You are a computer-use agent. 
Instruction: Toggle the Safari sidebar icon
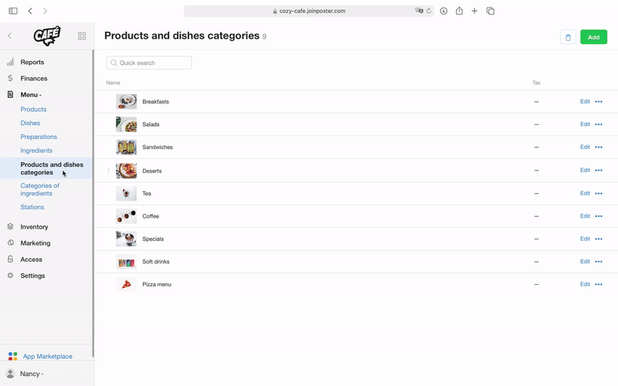point(13,11)
